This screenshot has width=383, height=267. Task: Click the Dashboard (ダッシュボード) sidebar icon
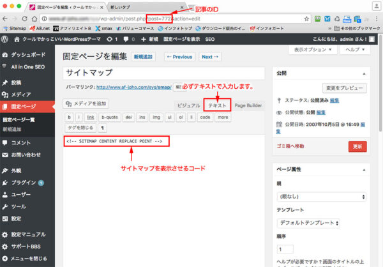click(x=6, y=55)
